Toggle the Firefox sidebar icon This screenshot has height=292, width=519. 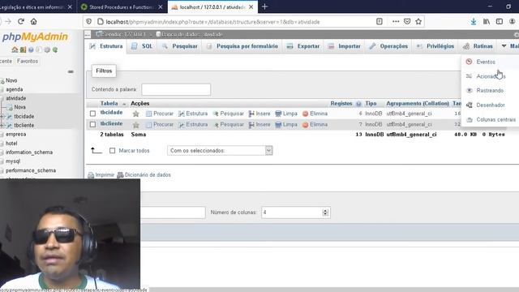click(x=500, y=22)
